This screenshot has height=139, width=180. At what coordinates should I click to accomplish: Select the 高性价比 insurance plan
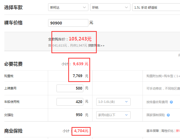point(167,131)
